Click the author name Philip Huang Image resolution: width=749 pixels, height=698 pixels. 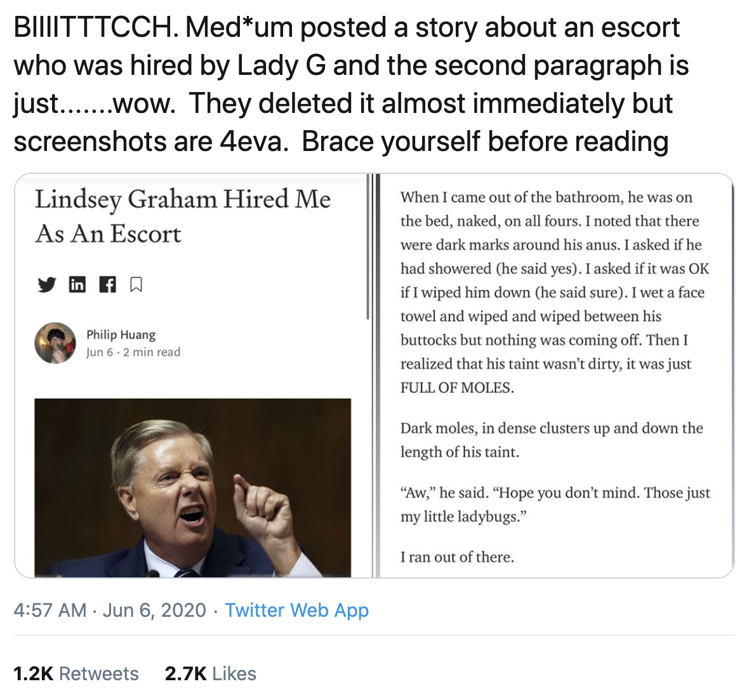121,335
